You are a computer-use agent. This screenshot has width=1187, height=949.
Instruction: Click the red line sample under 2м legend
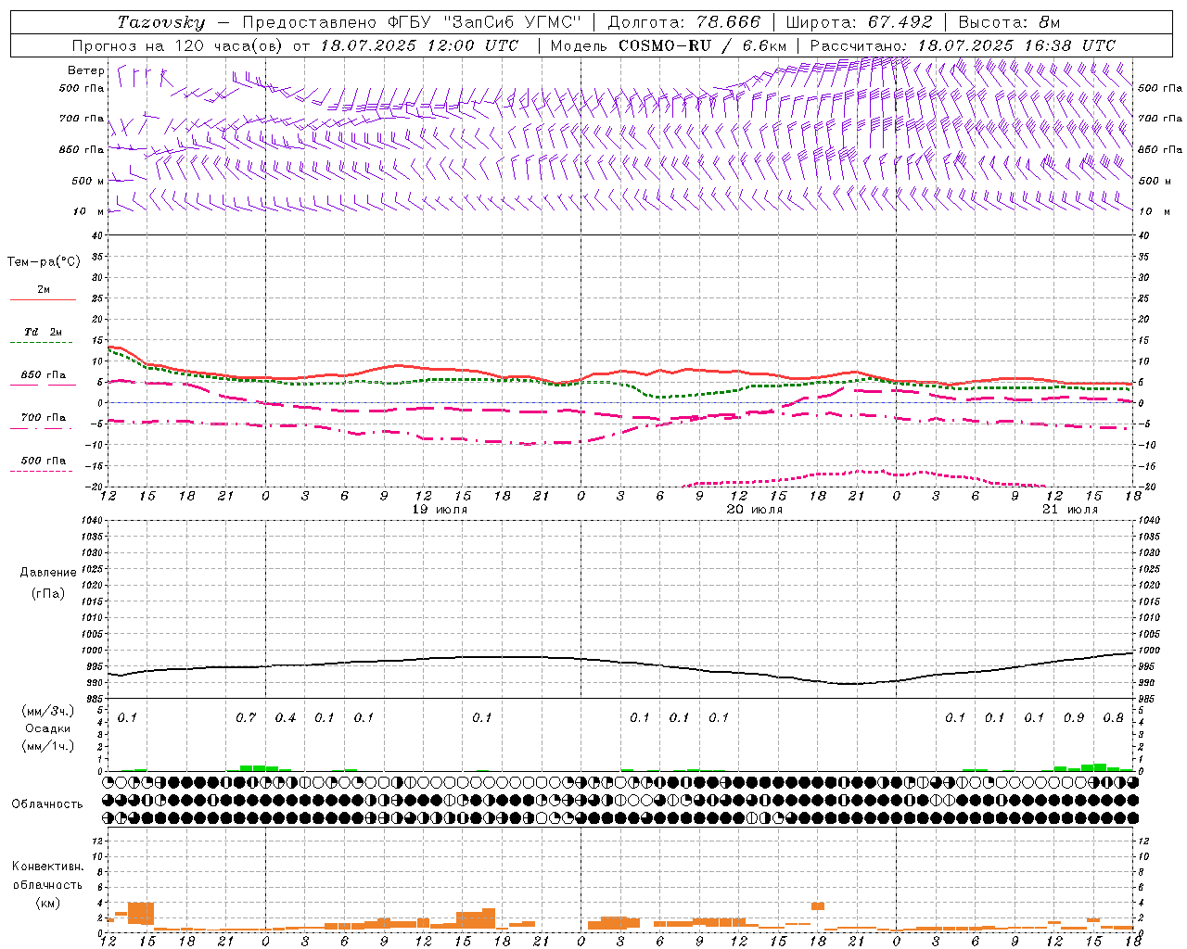pyautogui.click(x=43, y=300)
